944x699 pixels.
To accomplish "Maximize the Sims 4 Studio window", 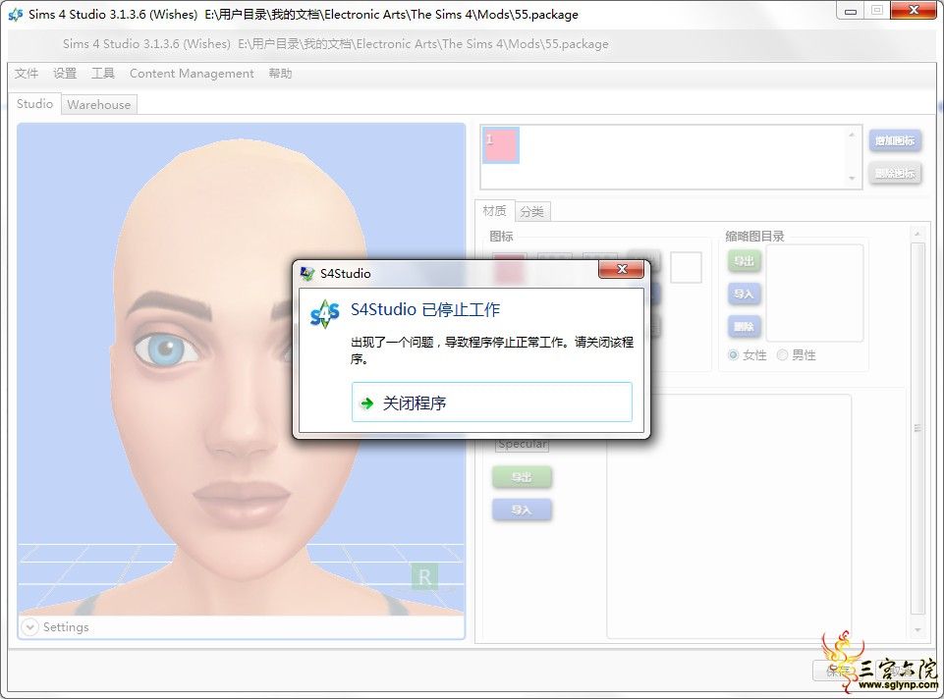I will coord(876,11).
